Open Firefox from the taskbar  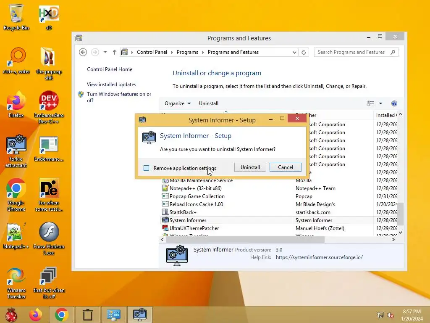pyautogui.click(x=36, y=315)
